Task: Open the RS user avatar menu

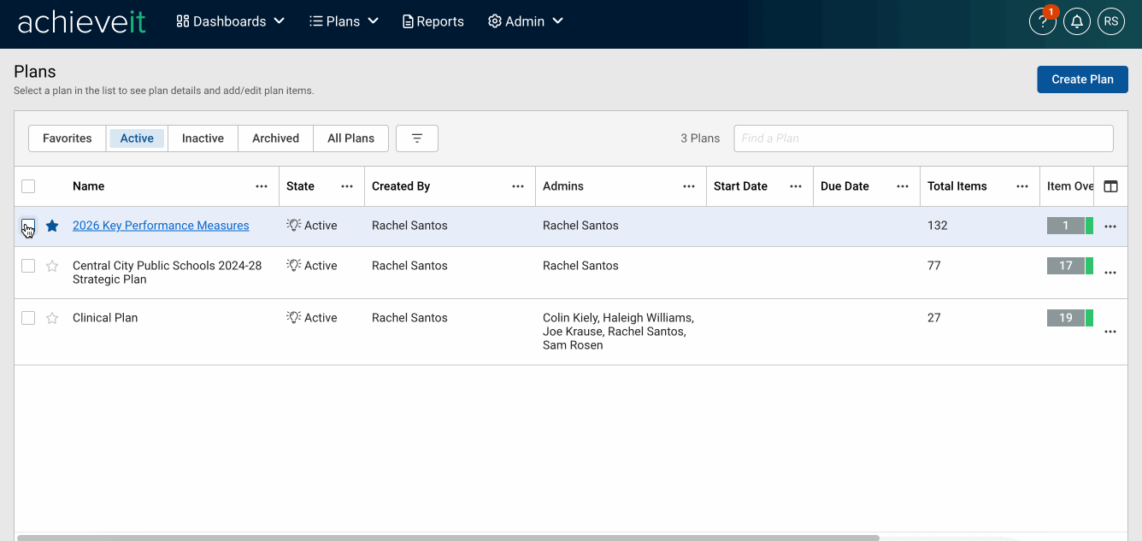Action: point(1111,22)
